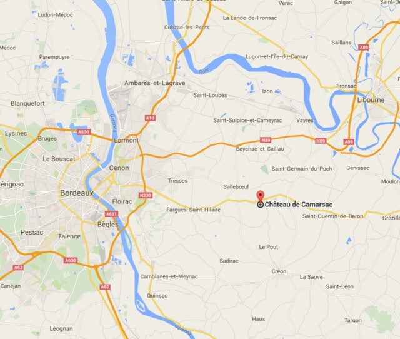Click the A631 road shield
This screenshot has width=400, height=339.
111,214
